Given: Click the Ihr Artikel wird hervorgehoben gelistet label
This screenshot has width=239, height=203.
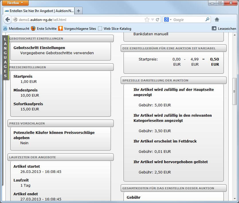Looking at the screenshot, I should (171, 162).
